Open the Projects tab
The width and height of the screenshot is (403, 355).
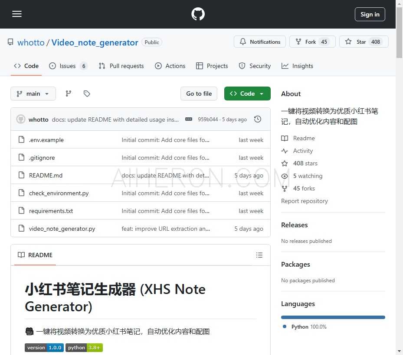point(212,66)
